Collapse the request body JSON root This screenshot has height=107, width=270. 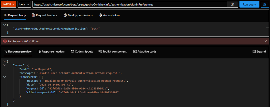5,25
